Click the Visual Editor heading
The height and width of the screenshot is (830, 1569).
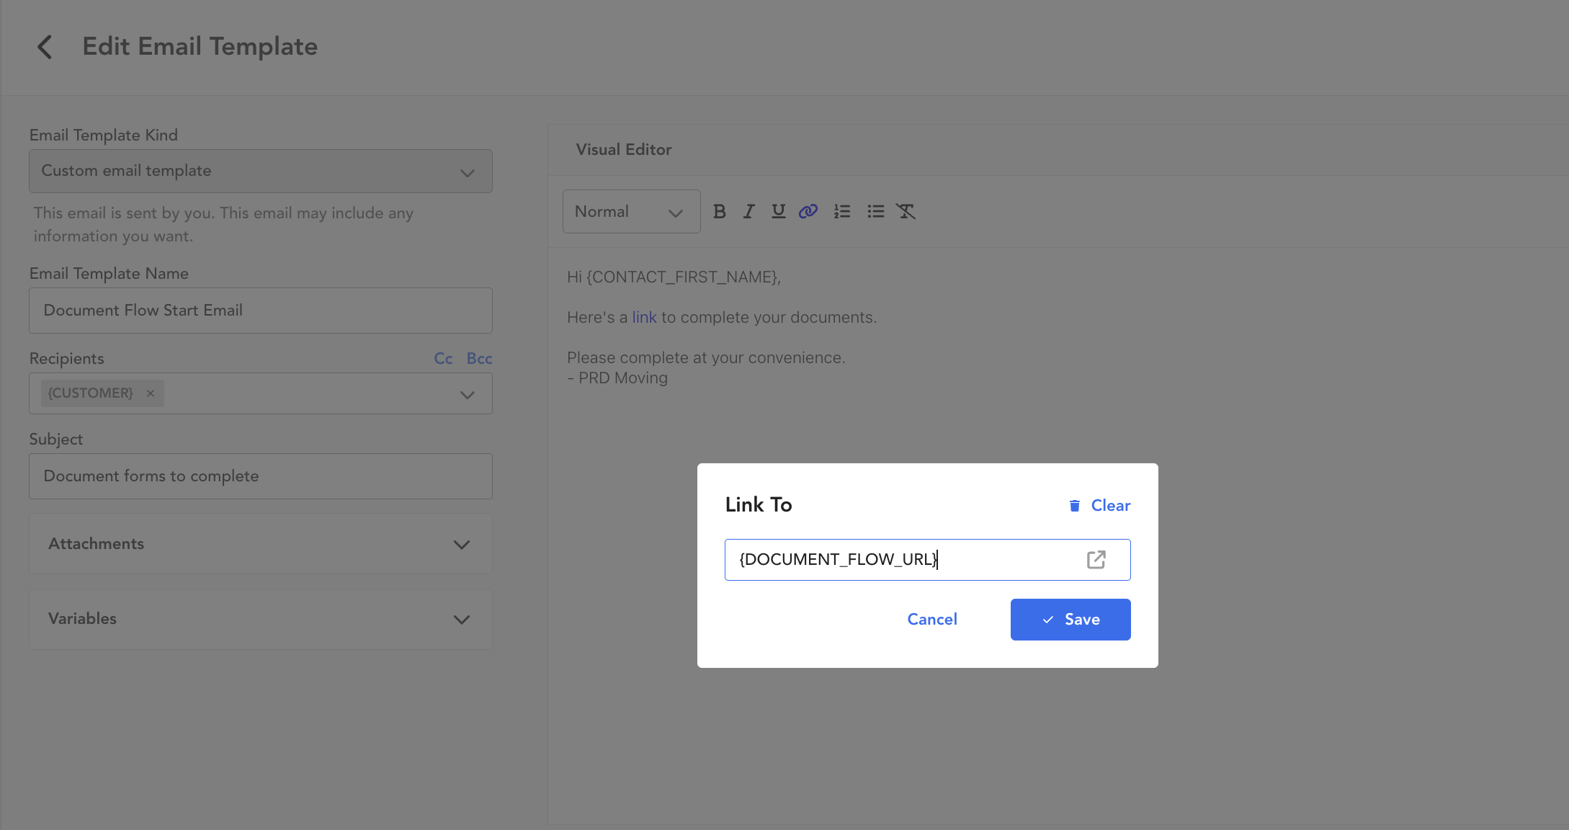(624, 150)
